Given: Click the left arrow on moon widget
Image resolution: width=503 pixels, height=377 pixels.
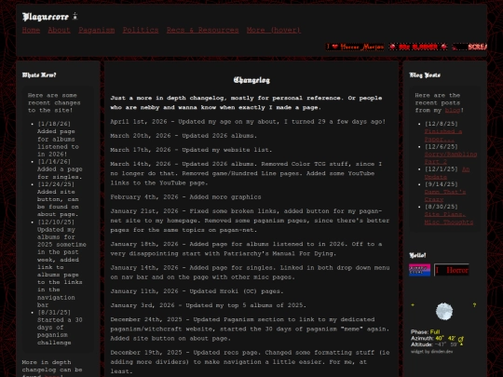Looking at the screenshot, I should pos(413,305).
